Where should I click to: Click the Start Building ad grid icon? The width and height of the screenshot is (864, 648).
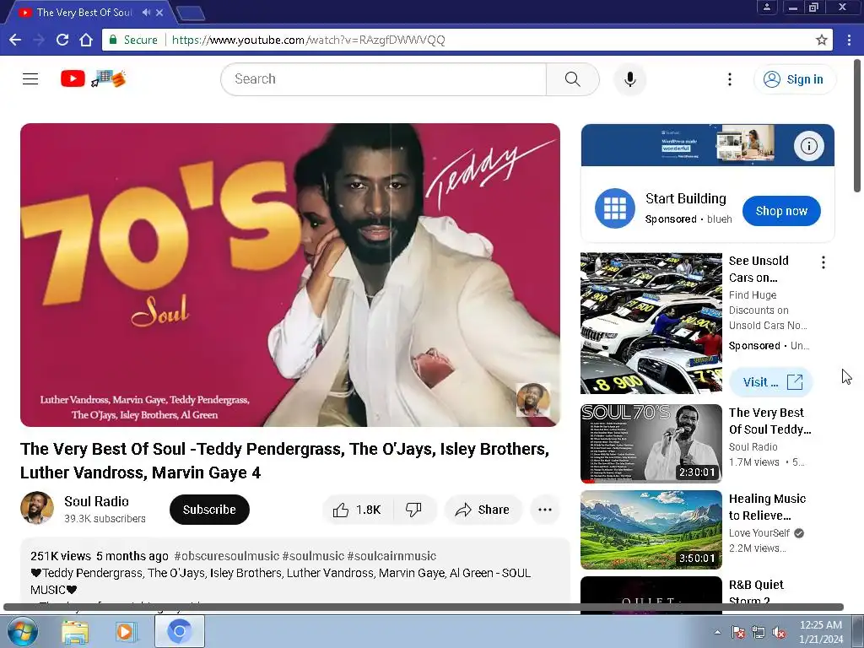pyautogui.click(x=615, y=208)
